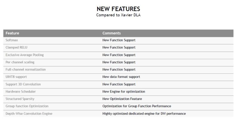Screen dimensions: 239x124
Task: Select the Support 3D Convolution entry
Action: point(23,84)
